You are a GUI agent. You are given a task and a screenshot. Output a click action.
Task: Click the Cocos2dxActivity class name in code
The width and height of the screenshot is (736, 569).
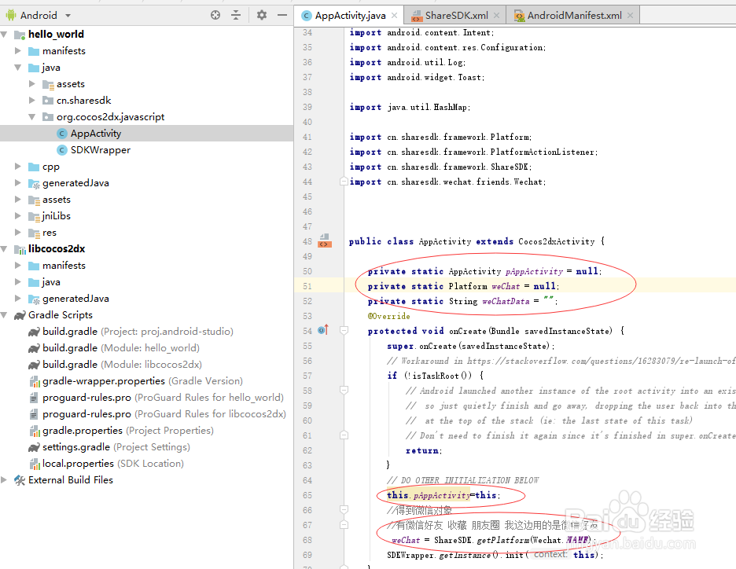(x=556, y=241)
